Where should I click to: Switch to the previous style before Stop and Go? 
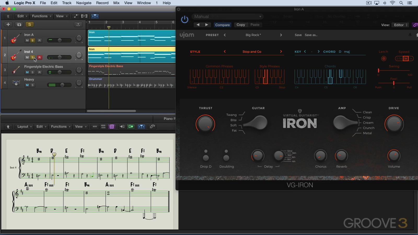(225, 52)
